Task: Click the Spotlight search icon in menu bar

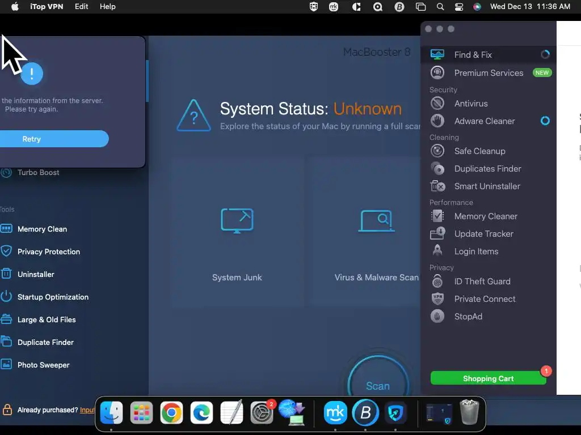Action: 440,7
